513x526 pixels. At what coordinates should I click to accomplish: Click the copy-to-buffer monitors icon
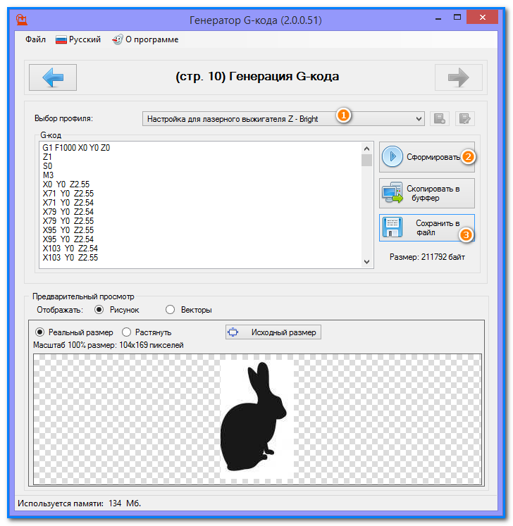tap(392, 192)
